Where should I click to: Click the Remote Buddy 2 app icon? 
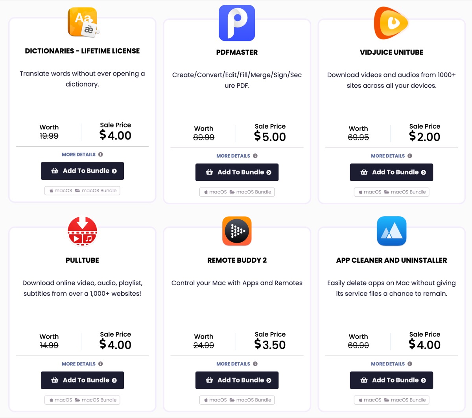coord(237,231)
